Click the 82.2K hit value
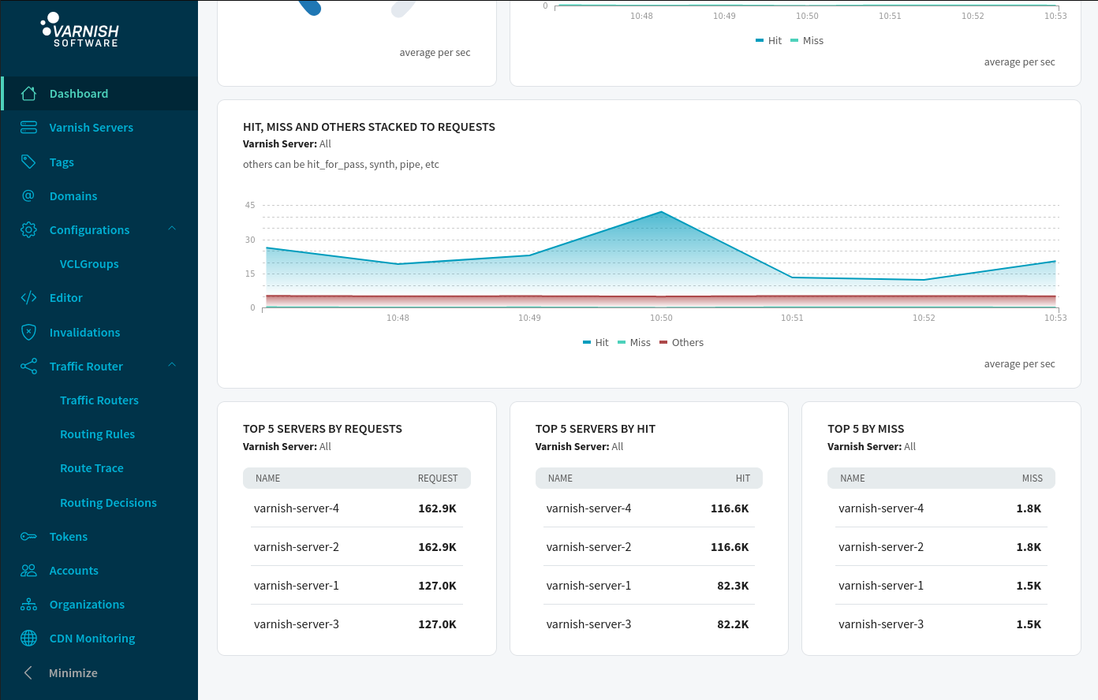1098x700 pixels. tap(733, 624)
